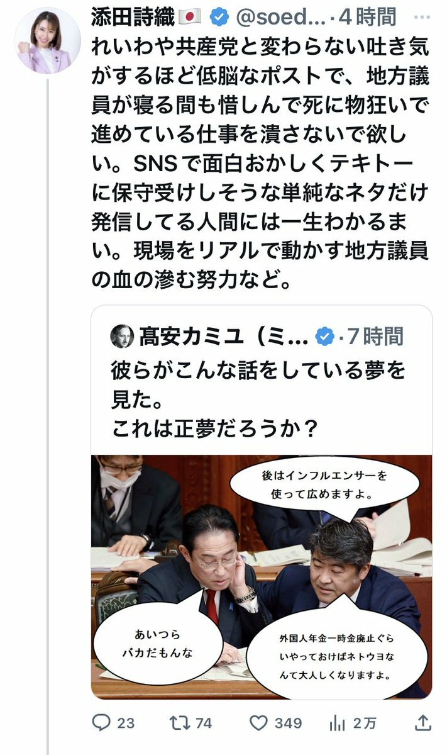Click the reply count 23
Screen dimensions: 447x755
pyautogui.click(x=126, y=724)
